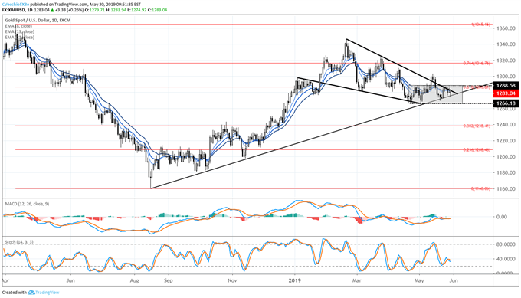The image size is (521, 298).
Task: Select the Gold Spot / U.S. Dollar chart title
Action: 38,21
